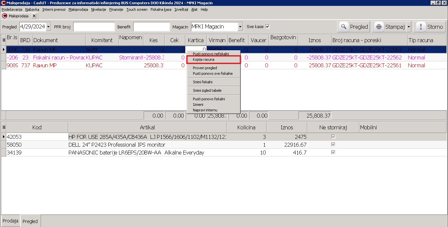Open the Fiskalna kasa menu
The image size is (448, 227).
[161, 9]
